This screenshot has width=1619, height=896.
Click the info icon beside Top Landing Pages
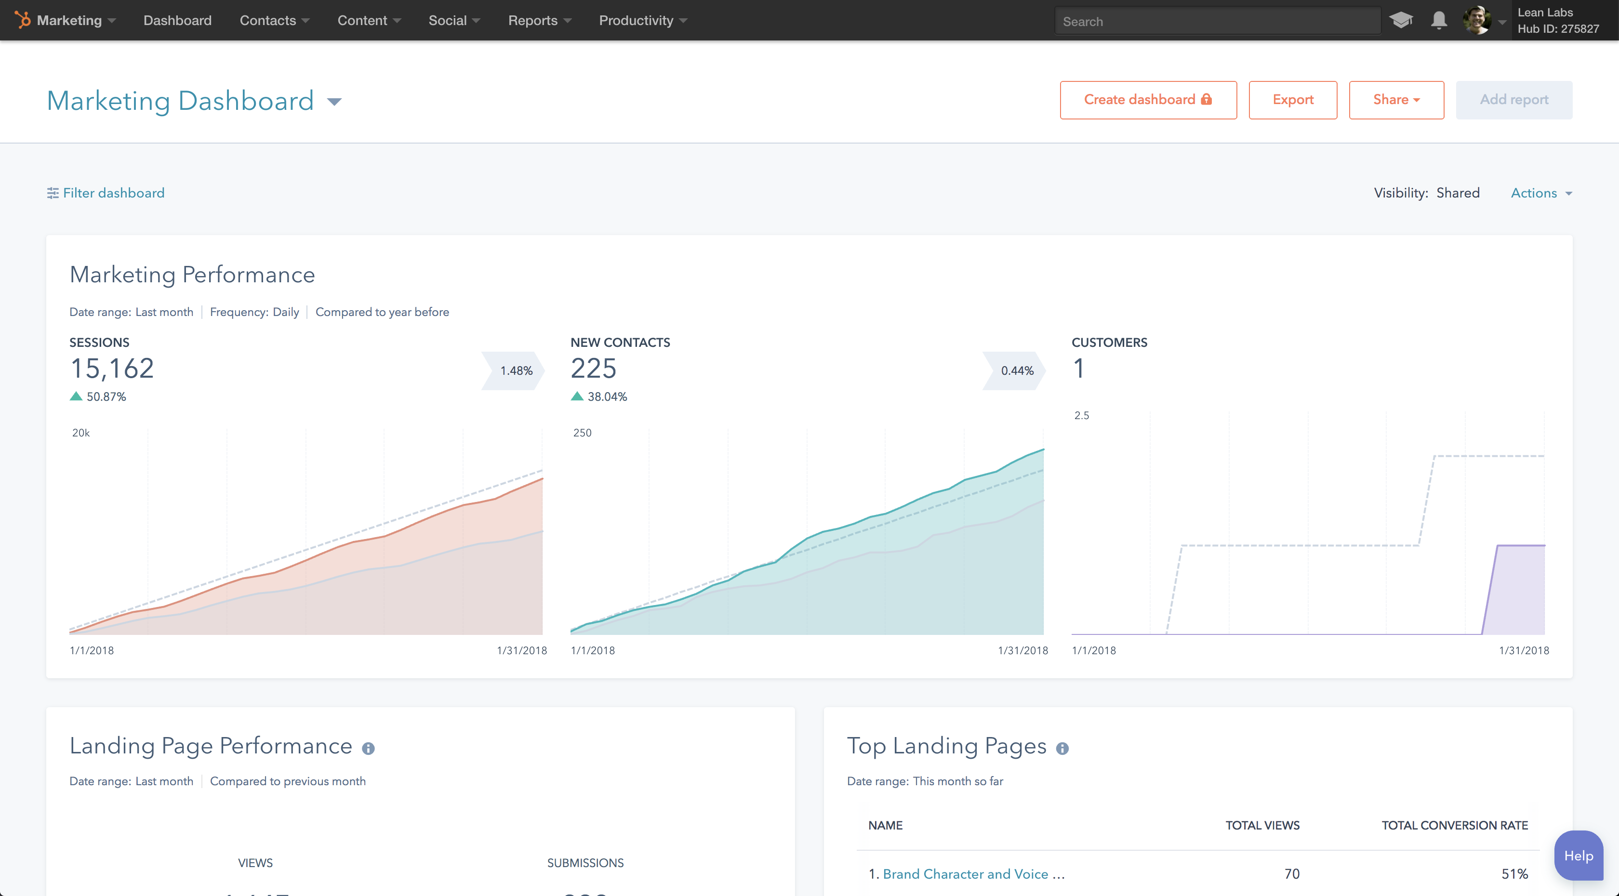(x=1063, y=748)
